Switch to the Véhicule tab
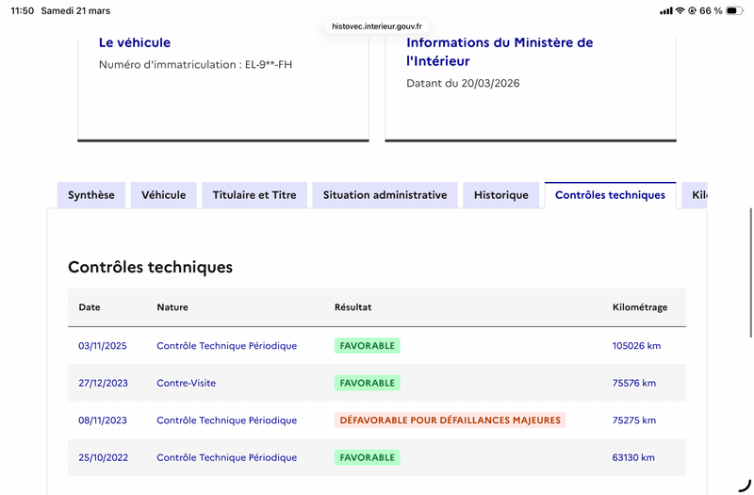Viewport: 754px width, 495px height. (163, 195)
